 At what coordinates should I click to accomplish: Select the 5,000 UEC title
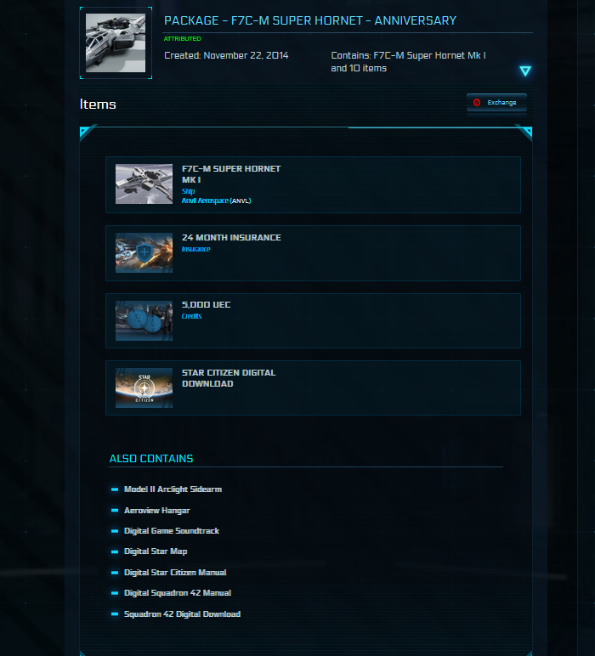click(207, 304)
